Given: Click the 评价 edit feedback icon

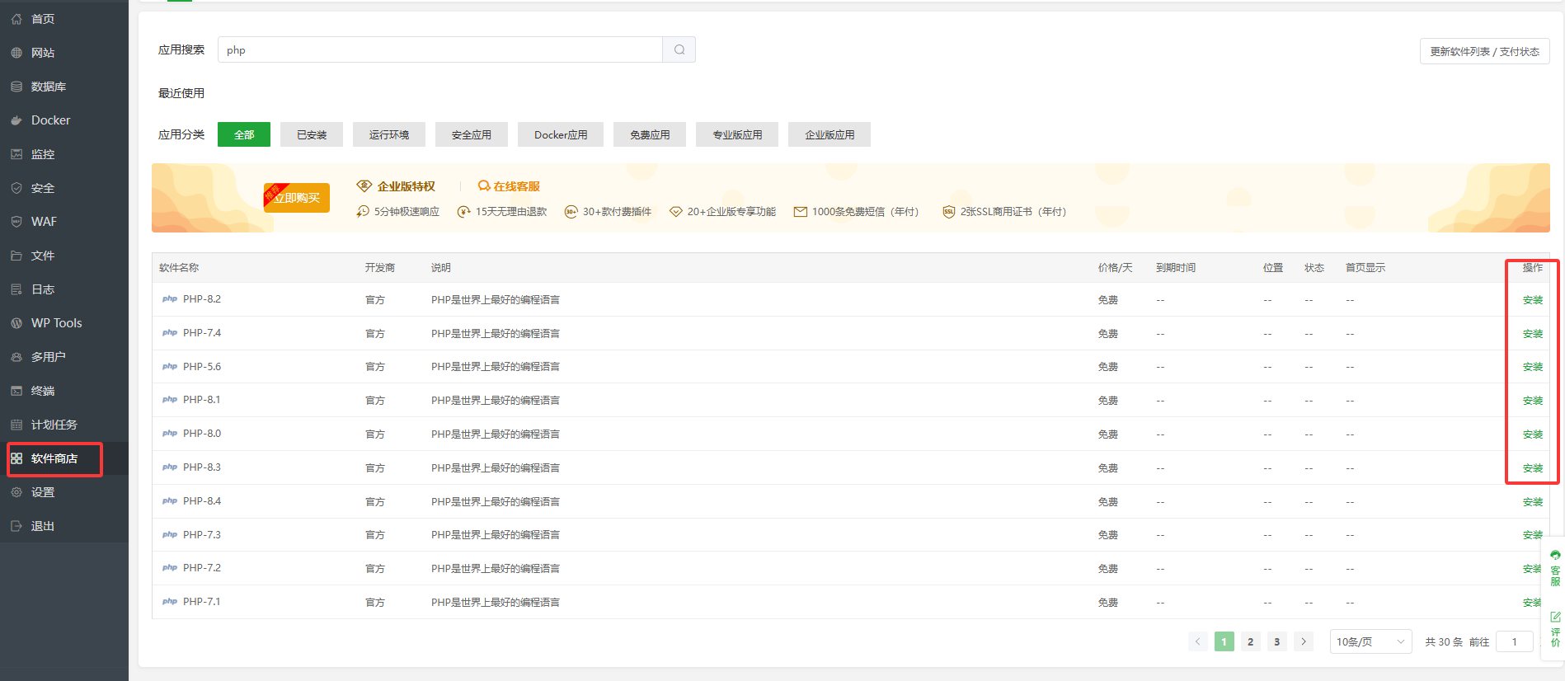Looking at the screenshot, I should 1555,617.
